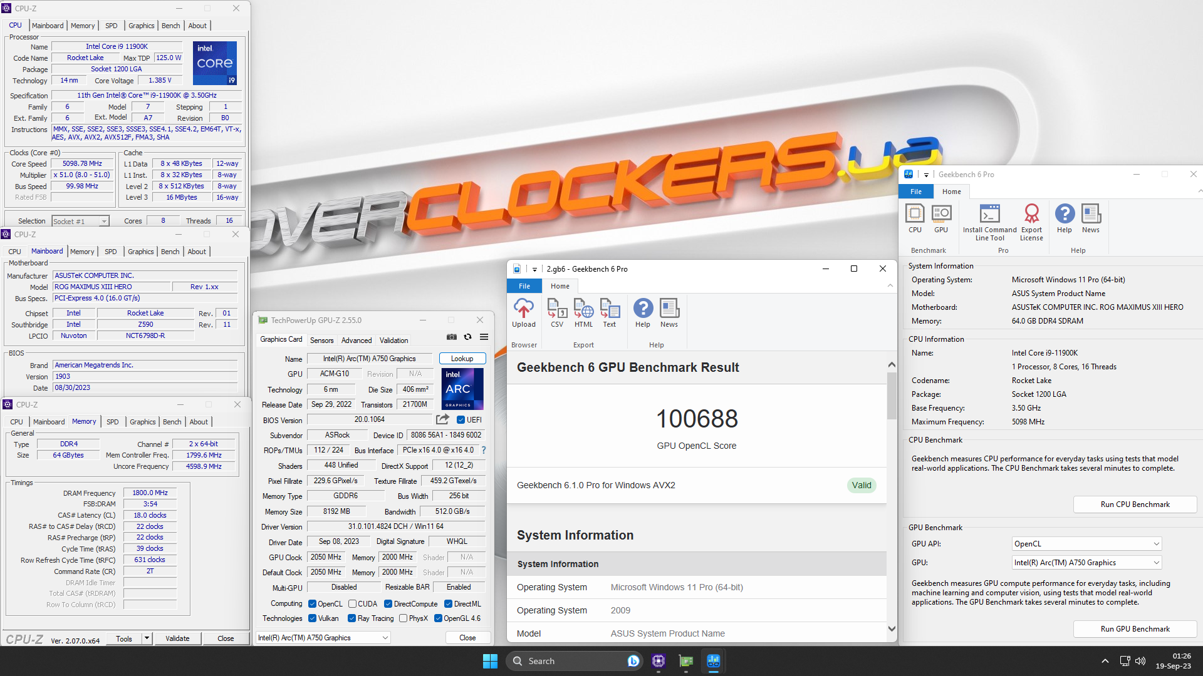Click the Upload icon in Geekbench result window
Image resolution: width=1203 pixels, height=676 pixels.
[524, 311]
